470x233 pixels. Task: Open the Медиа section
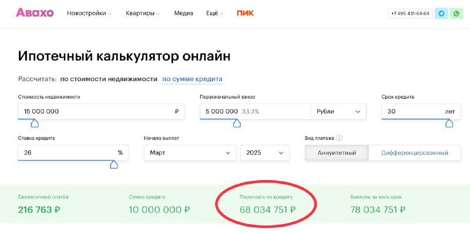183,13
